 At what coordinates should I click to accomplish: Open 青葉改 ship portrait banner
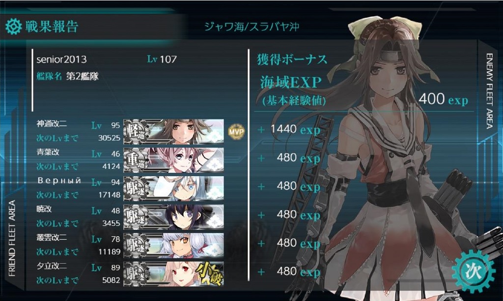173,160
